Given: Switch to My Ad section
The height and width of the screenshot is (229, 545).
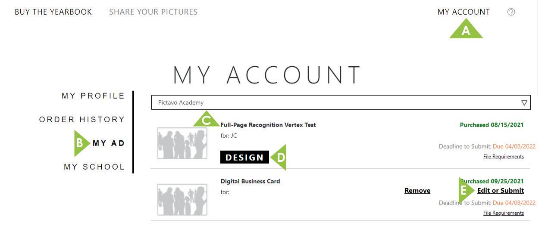Looking at the screenshot, I should pyautogui.click(x=108, y=143).
